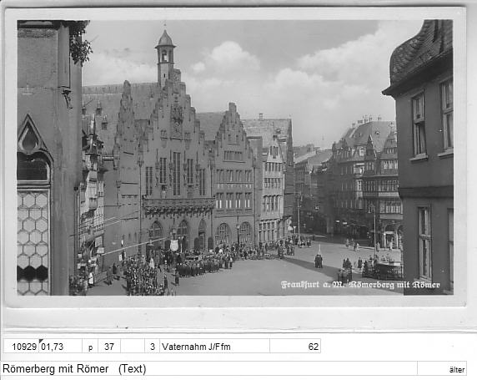Click the cell containing 10929
Screen dimensions: 477x380
(21, 346)
